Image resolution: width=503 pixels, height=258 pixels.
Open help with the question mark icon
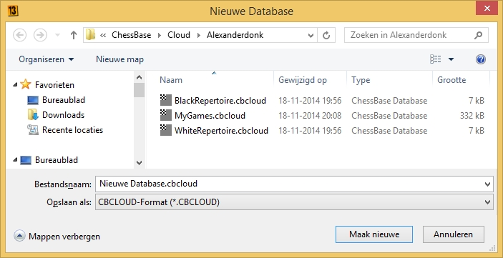point(481,59)
